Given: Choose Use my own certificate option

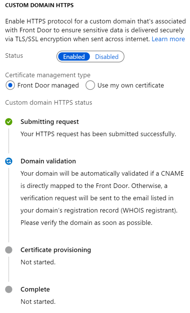Looking at the screenshot, I should click(x=90, y=85).
